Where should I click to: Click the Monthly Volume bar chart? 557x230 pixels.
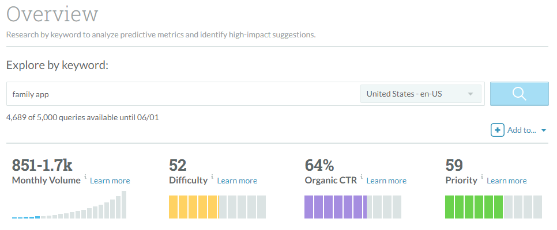(x=69, y=205)
